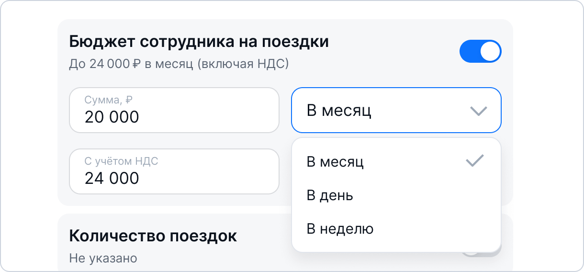Click the checkmark icon beside "В месяц"
The width and height of the screenshot is (584, 272).
[x=475, y=161]
